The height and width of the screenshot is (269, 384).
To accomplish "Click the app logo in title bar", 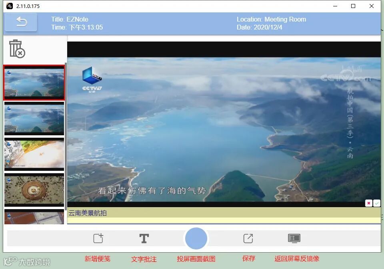I will tap(10, 6).
